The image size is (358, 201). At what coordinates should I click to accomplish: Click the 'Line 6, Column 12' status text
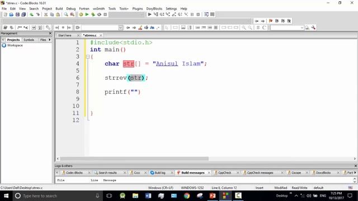click(224, 188)
